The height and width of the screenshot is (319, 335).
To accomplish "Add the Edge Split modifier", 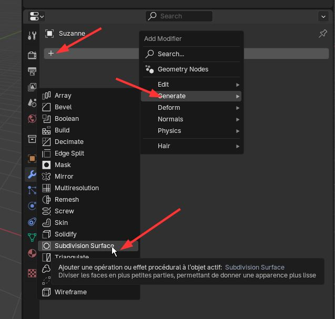I will (x=88, y=153).
